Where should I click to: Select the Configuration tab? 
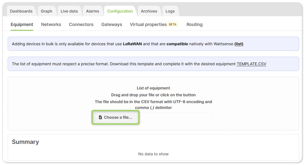click(120, 11)
